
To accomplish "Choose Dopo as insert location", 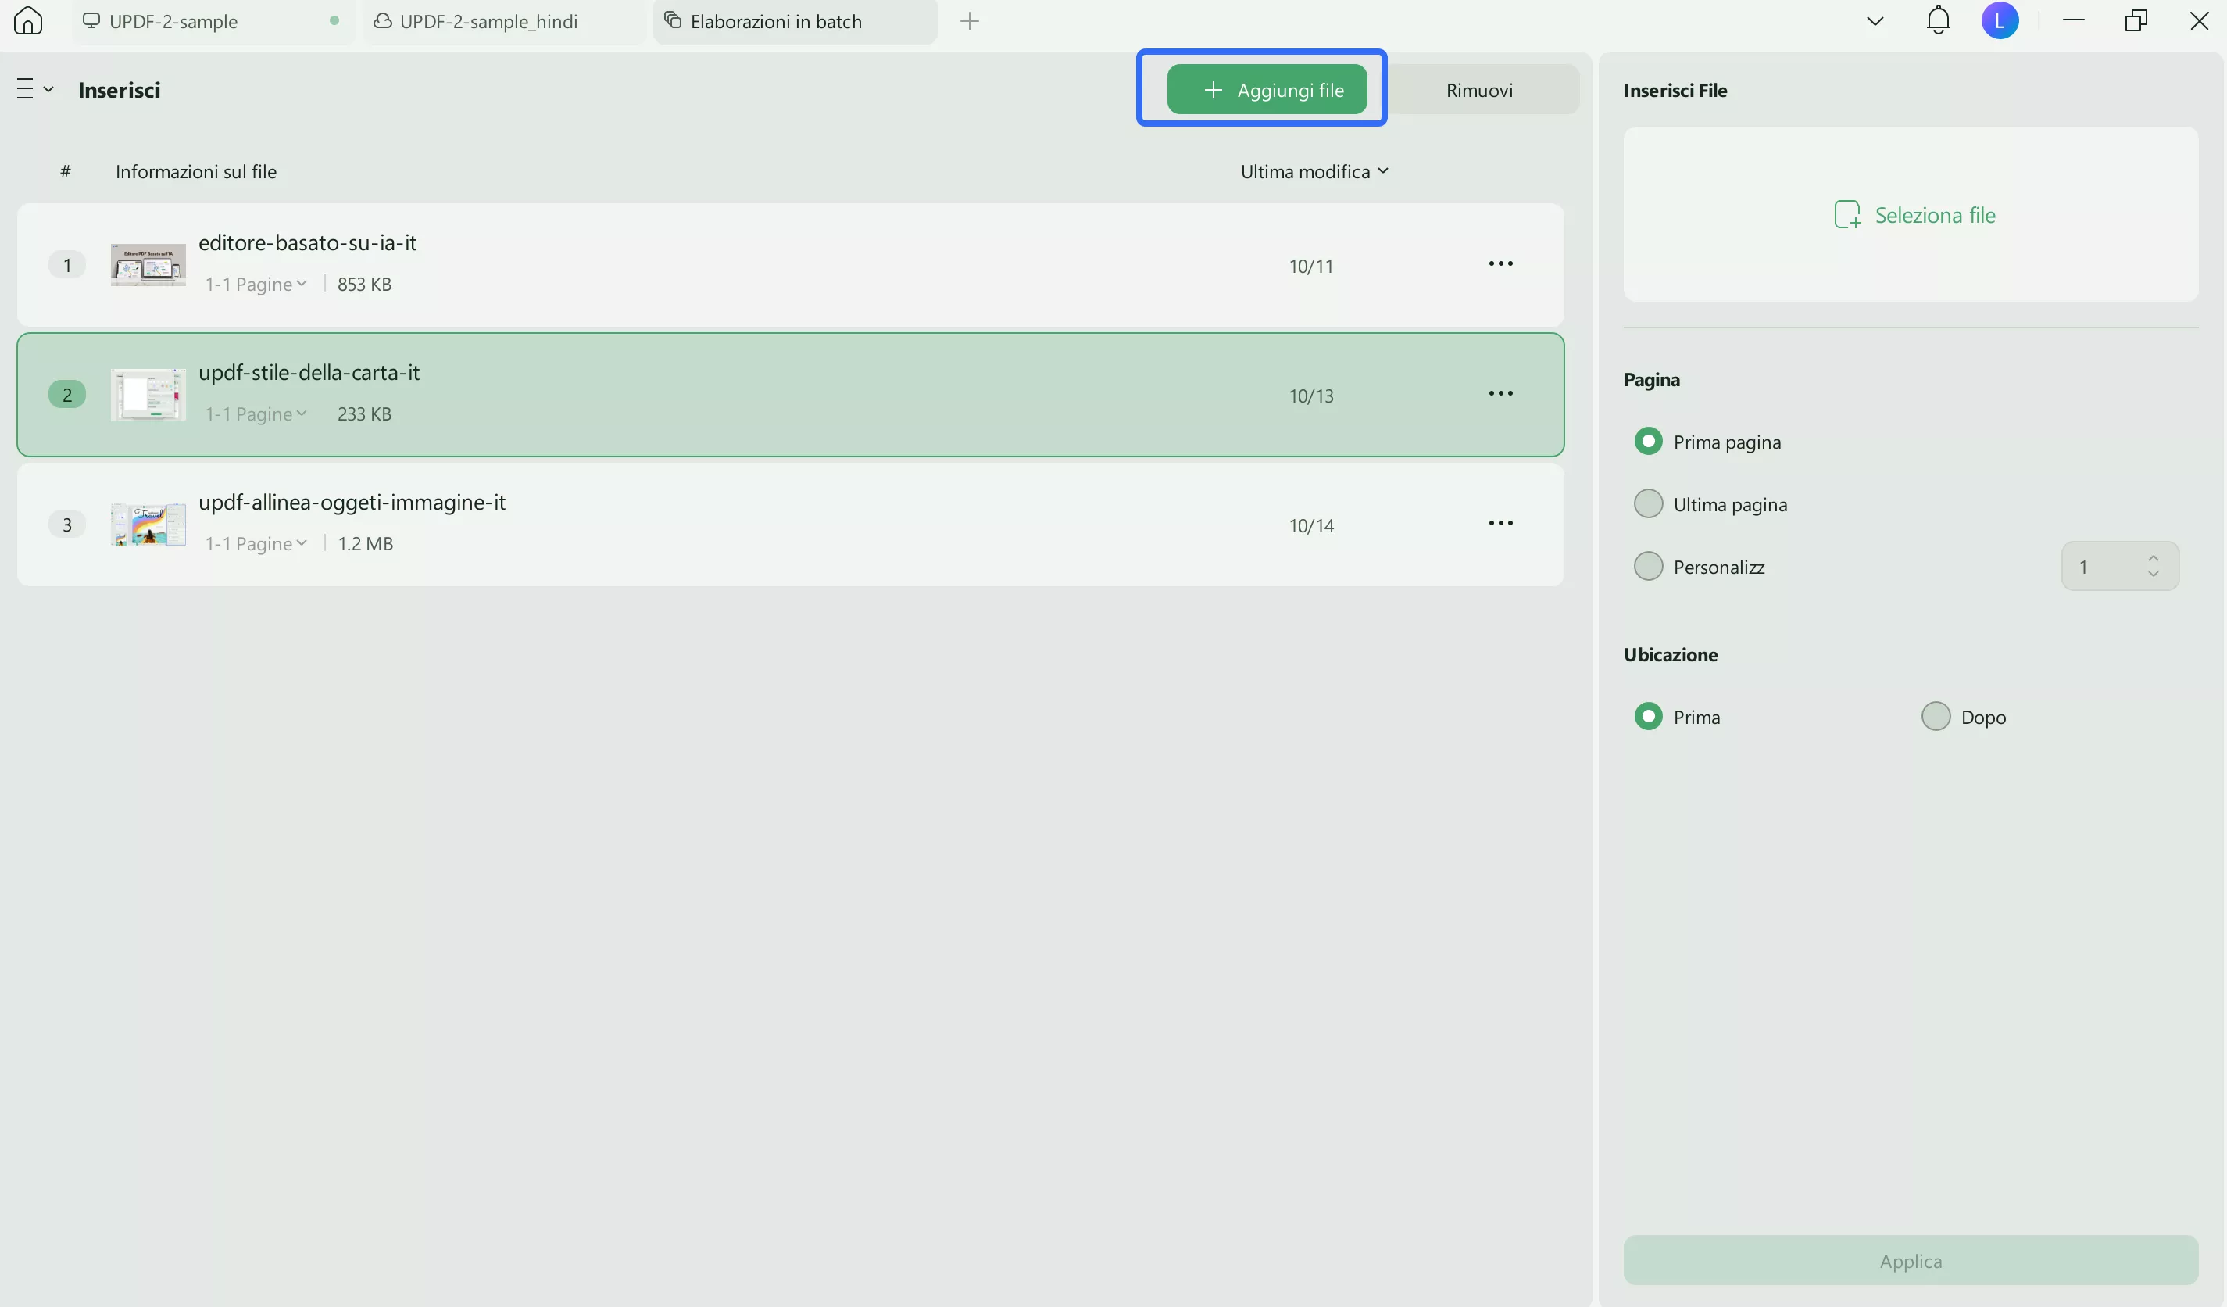I will [1936, 716].
